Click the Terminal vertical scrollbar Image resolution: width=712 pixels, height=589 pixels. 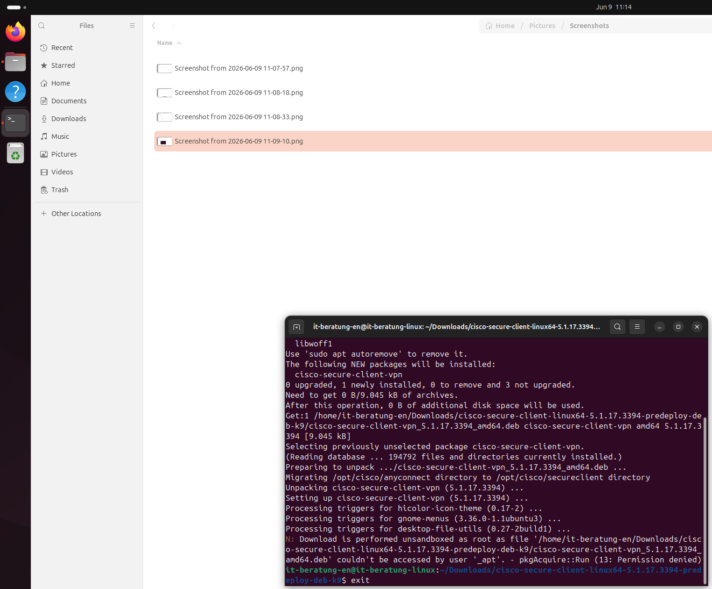click(705, 500)
